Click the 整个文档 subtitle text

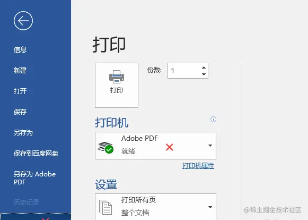tap(135, 213)
